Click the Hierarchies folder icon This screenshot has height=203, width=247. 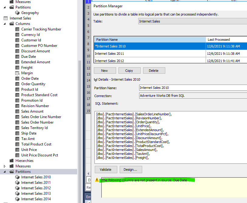[12, 160]
